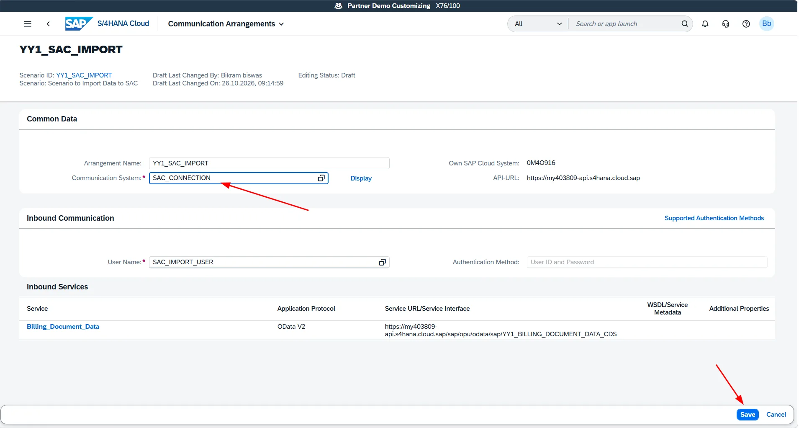Screen dimensions: 799x428
Task: Open the Bb user profile avatar
Action: 767,23
